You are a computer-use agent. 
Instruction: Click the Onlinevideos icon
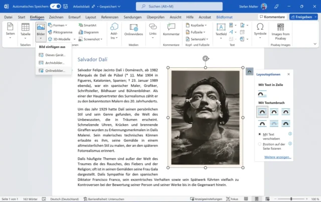[x=133, y=29]
